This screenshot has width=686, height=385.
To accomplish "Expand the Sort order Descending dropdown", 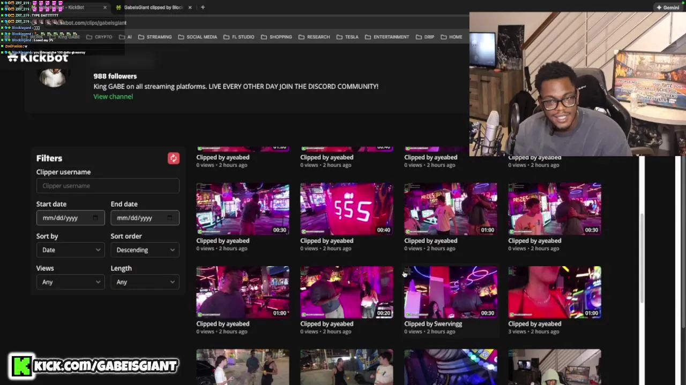I will (x=145, y=250).
